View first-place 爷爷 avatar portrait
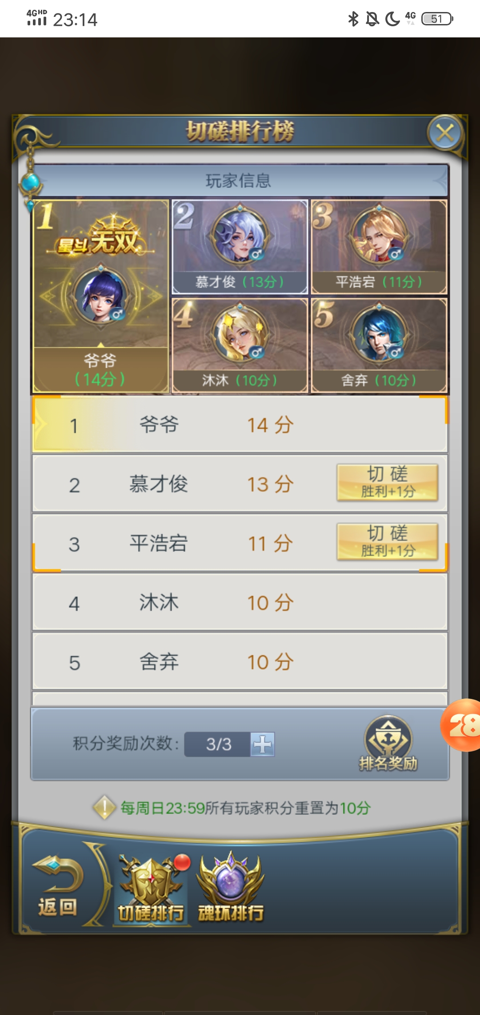Screen dimensions: 480x1015 [101, 296]
